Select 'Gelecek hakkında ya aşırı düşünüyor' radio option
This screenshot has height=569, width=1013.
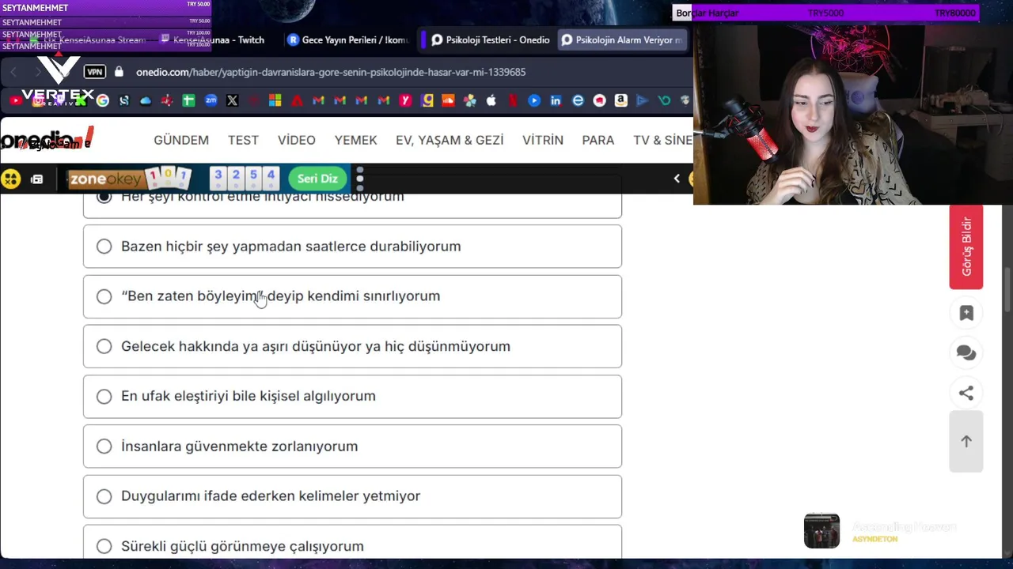(104, 346)
